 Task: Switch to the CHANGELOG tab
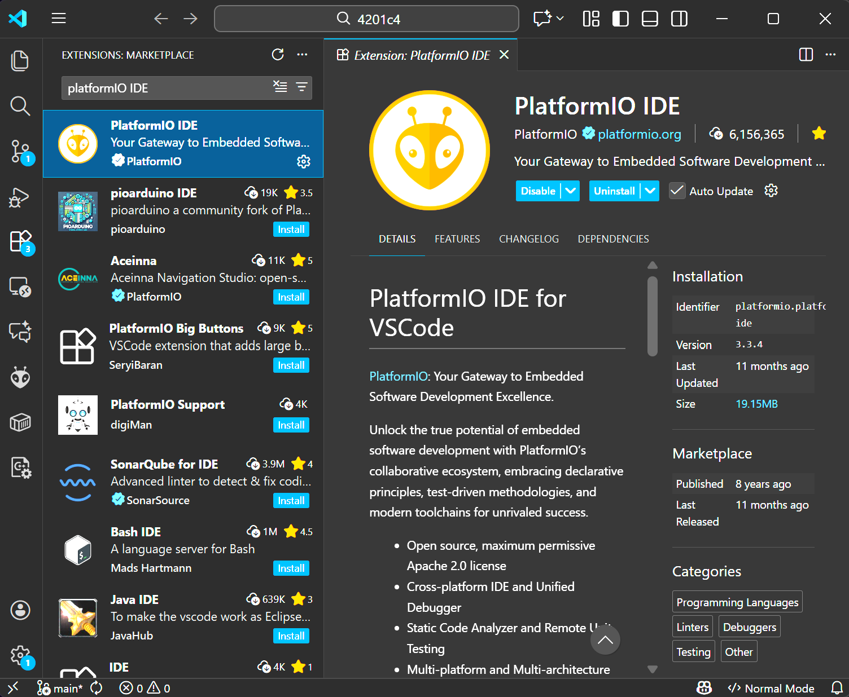tap(529, 239)
